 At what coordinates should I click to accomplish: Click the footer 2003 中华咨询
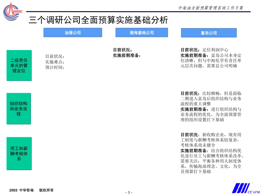22,190
